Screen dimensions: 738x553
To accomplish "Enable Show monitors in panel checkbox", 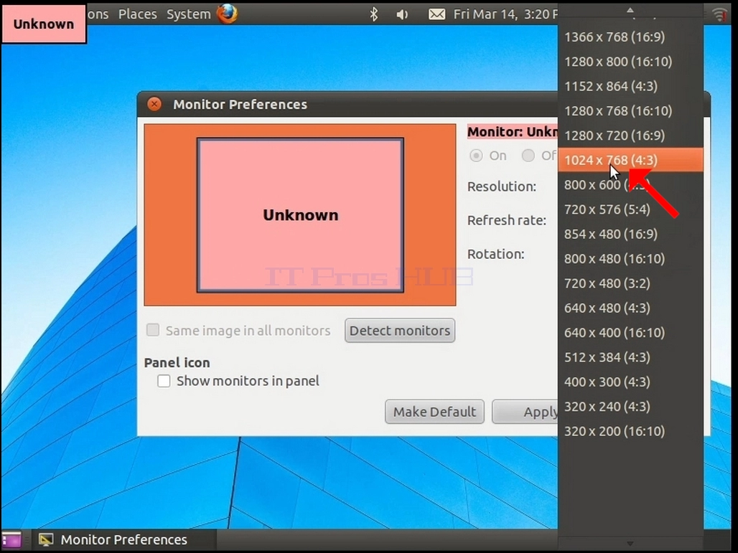I will [164, 381].
